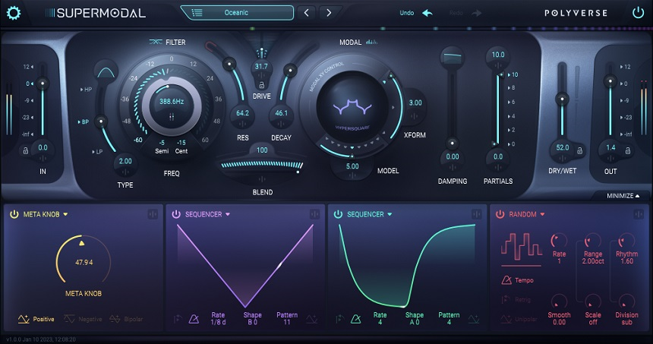Click the Dry/Wet slider handle
This screenshot has width=653, height=344.
tap(562, 99)
